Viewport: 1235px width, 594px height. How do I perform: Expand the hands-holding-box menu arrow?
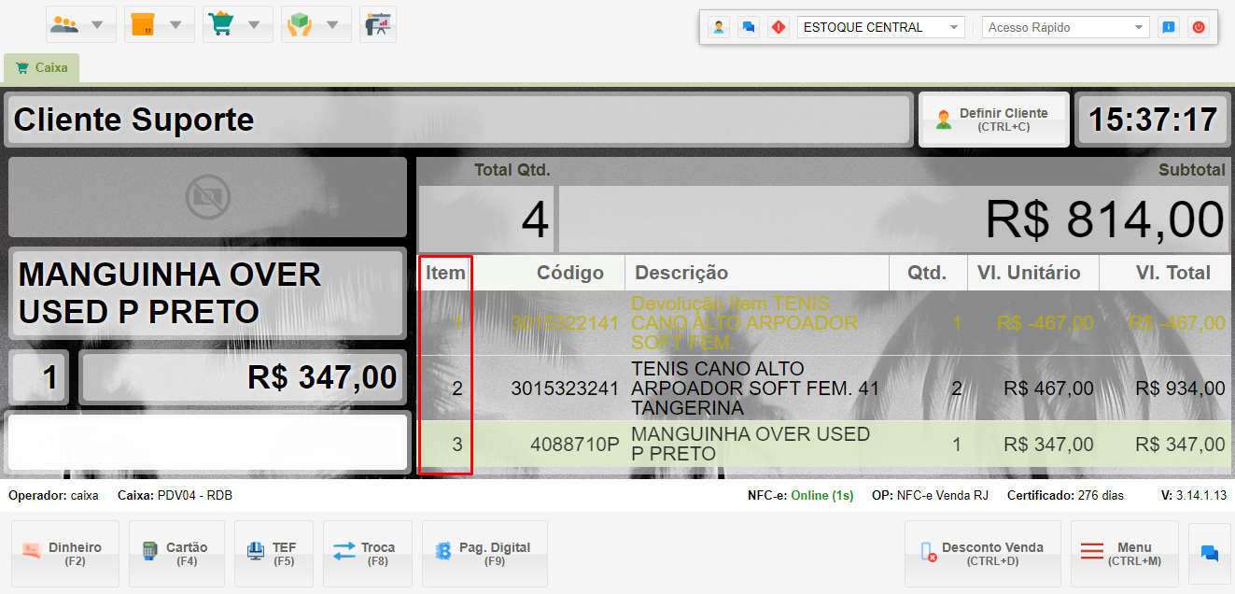pyautogui.click(x=332, y=24)
